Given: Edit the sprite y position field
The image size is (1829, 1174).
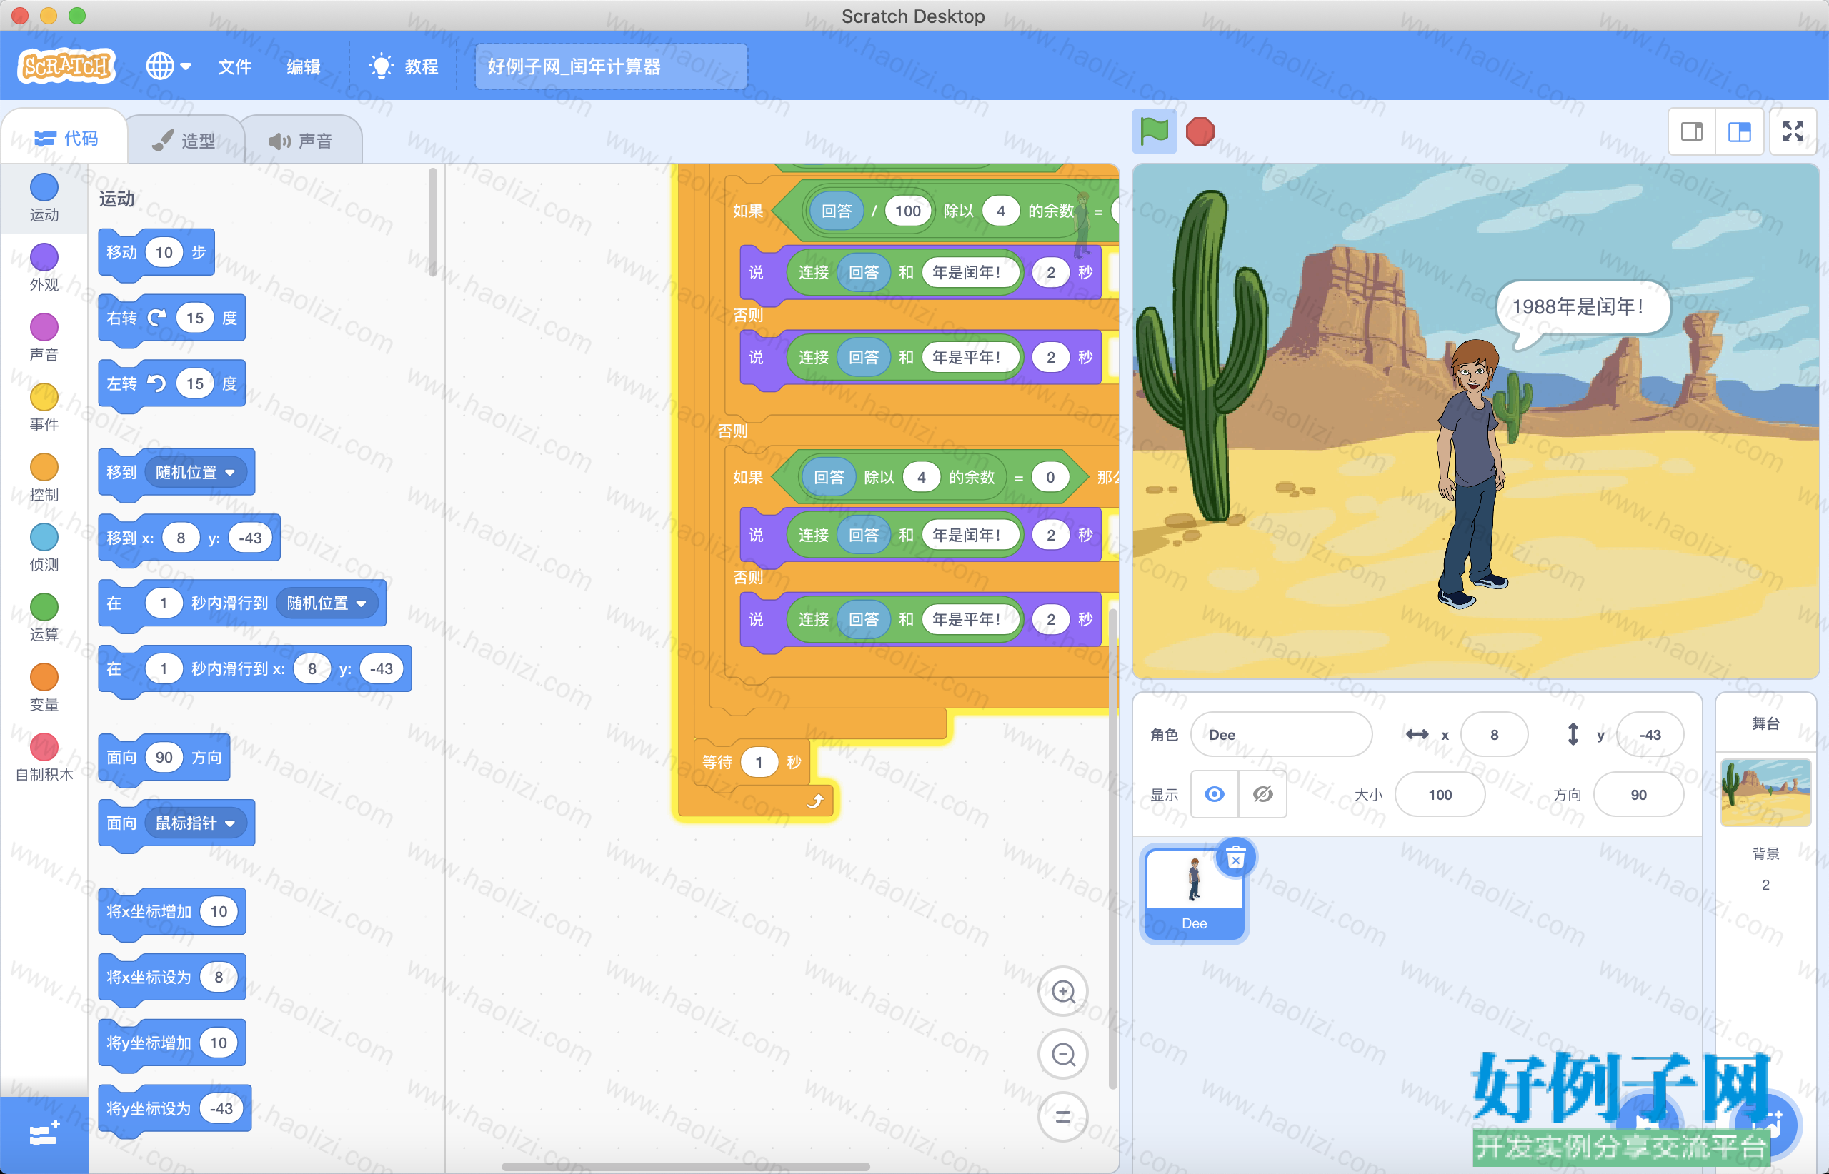Looking at the screenshot, I should click(1649, 734).
